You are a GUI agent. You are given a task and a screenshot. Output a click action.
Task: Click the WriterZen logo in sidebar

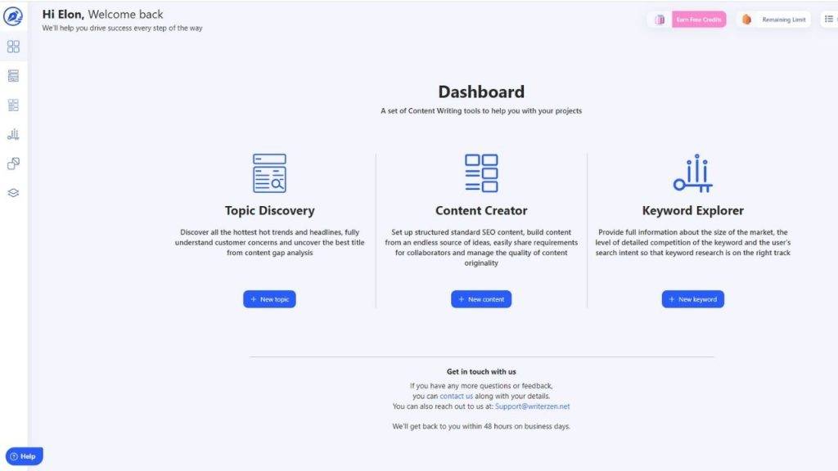13,16
